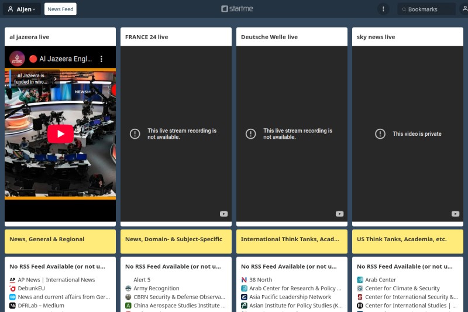Open Asian Institute for Policy Studies link

(296, 306)
